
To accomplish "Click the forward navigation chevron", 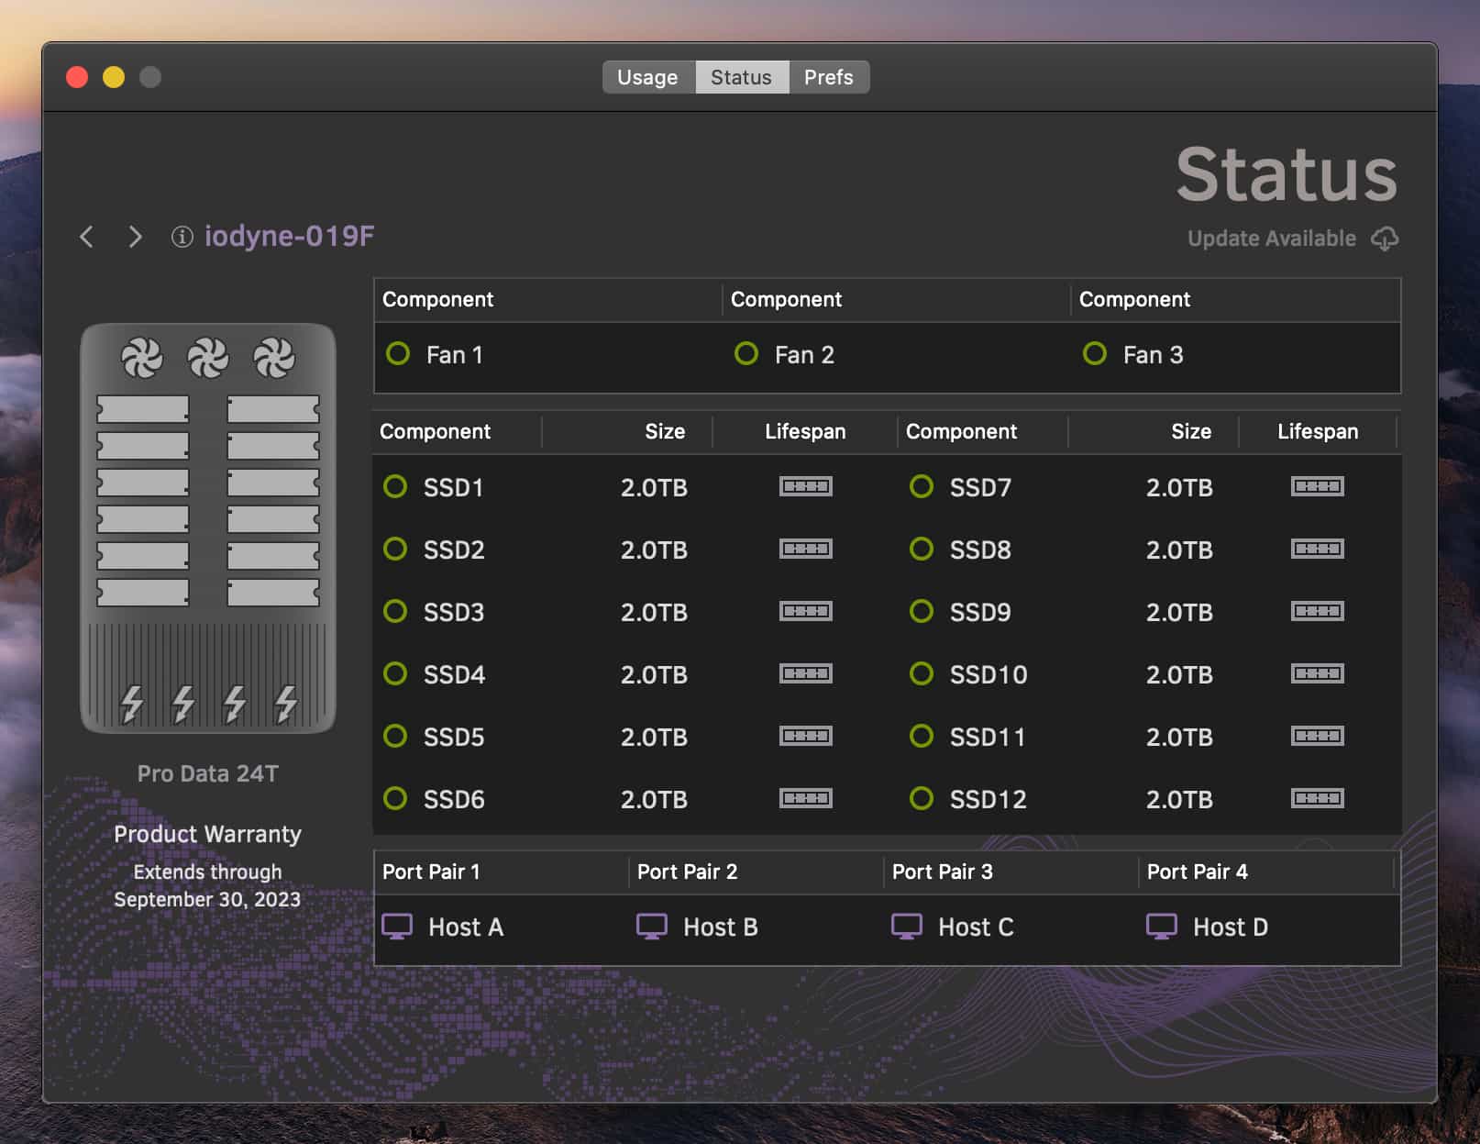I will tap(134, 237).
